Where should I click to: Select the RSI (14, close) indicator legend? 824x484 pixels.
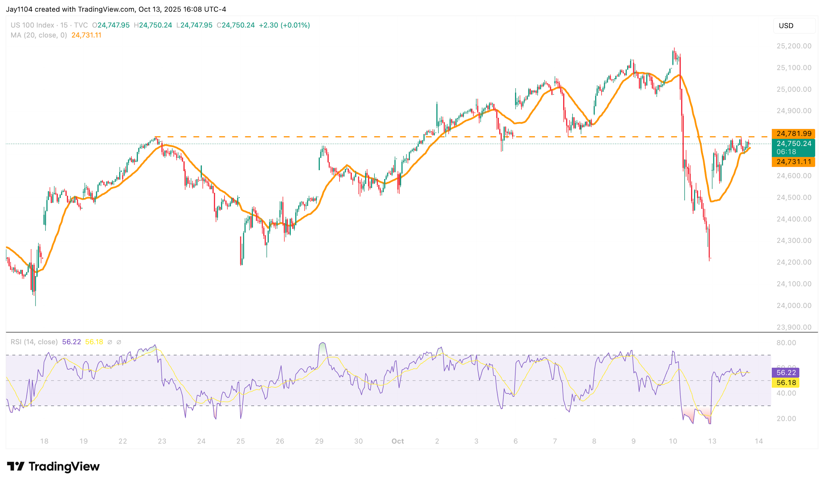[x=34, y=342]
